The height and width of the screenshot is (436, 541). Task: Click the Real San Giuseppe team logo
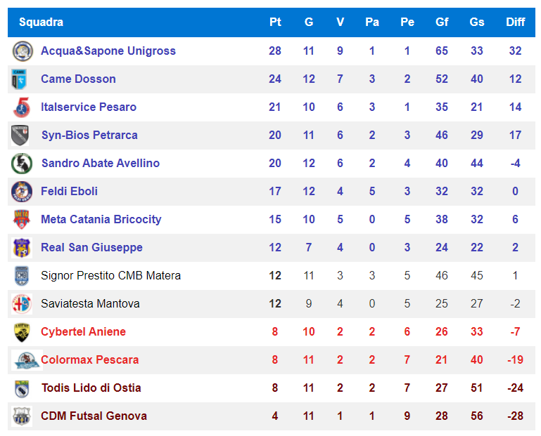(21, 248)
